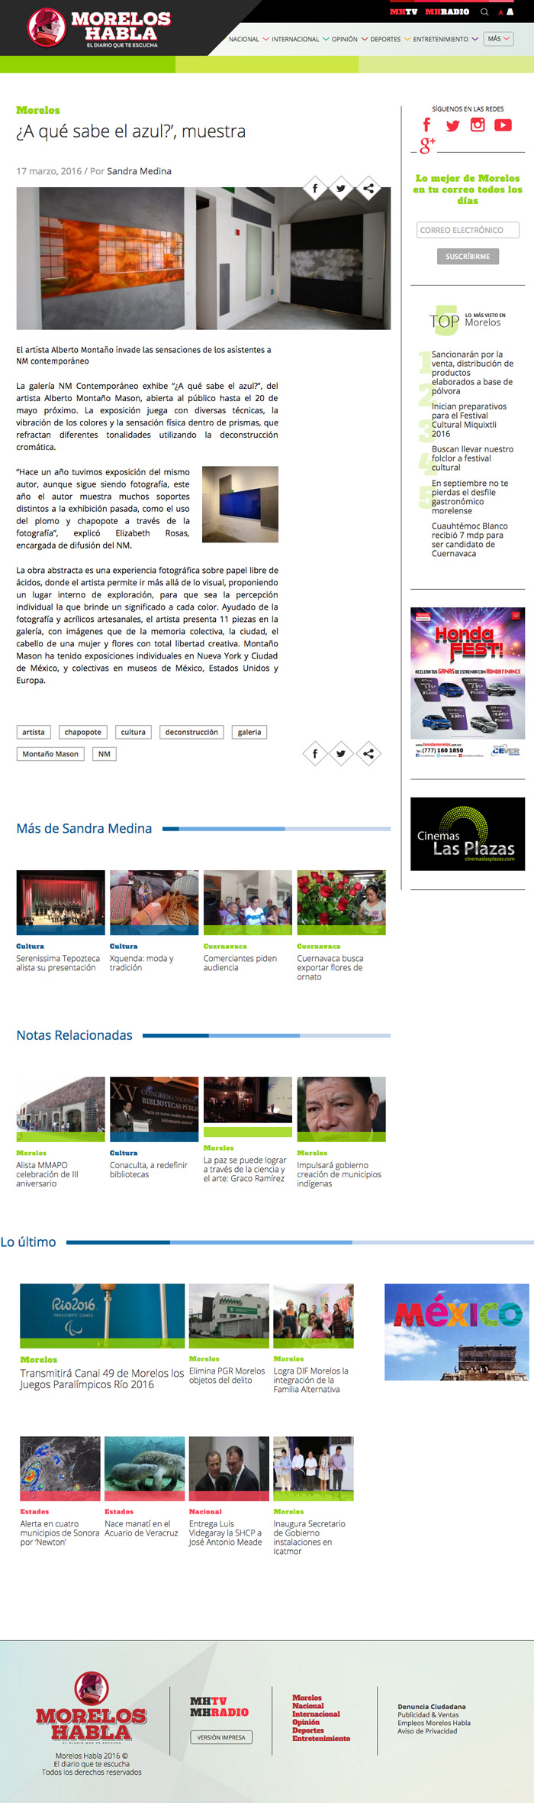Switch to the larger white font size A
Image resolution: width=534 pixels, height=1803 pixels.
pos(510,12)
